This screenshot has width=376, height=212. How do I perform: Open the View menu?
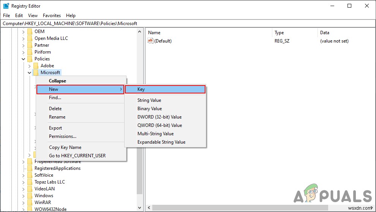[33, 16]
